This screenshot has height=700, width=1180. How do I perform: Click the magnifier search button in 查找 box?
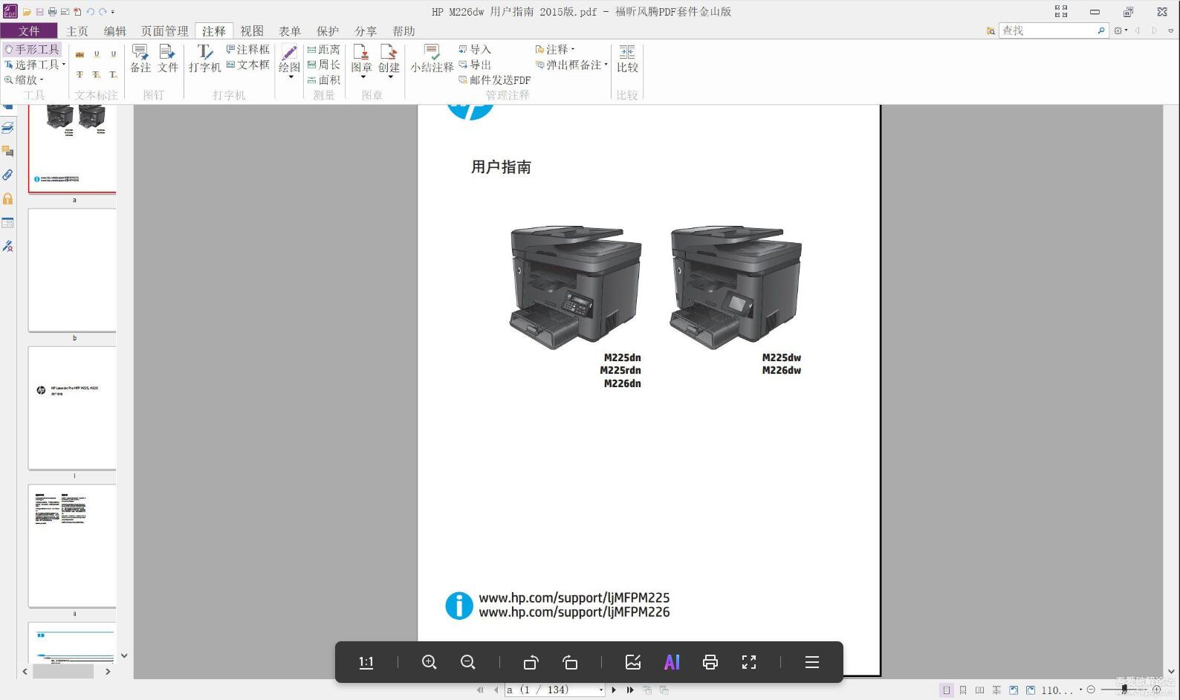coord(1101,30)
